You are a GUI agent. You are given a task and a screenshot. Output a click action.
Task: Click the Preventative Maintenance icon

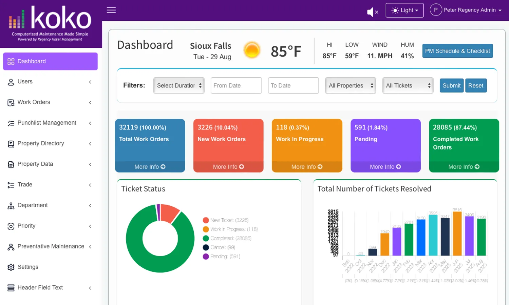[x=11, y=247]
